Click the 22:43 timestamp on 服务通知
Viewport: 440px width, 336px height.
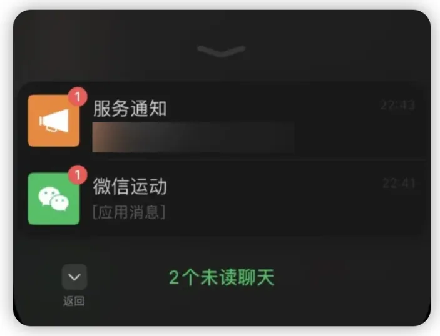tap(397, 106)
